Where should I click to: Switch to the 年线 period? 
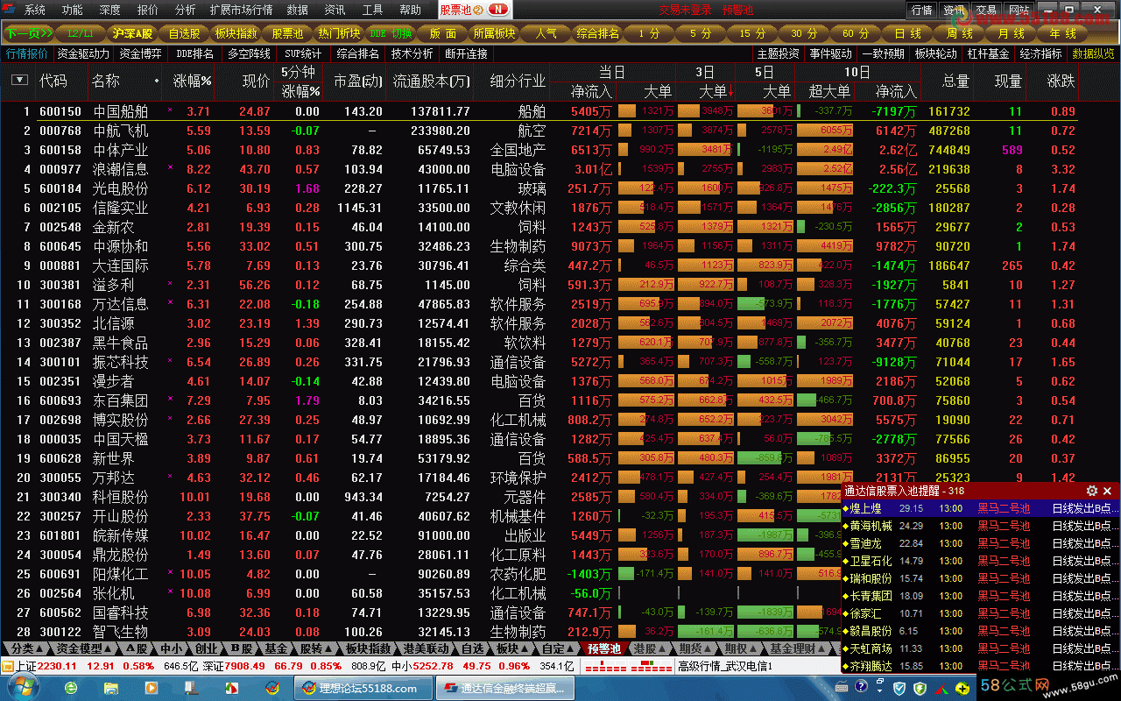pyautogui.click(x=1063, y=33)
